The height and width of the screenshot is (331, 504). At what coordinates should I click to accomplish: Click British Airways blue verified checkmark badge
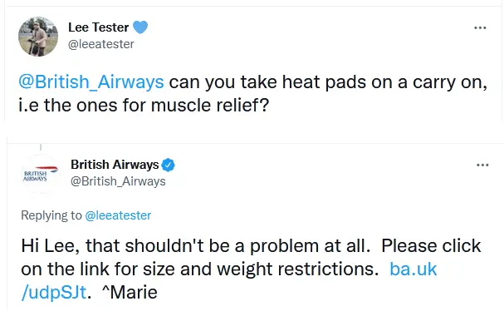[168, 165]
